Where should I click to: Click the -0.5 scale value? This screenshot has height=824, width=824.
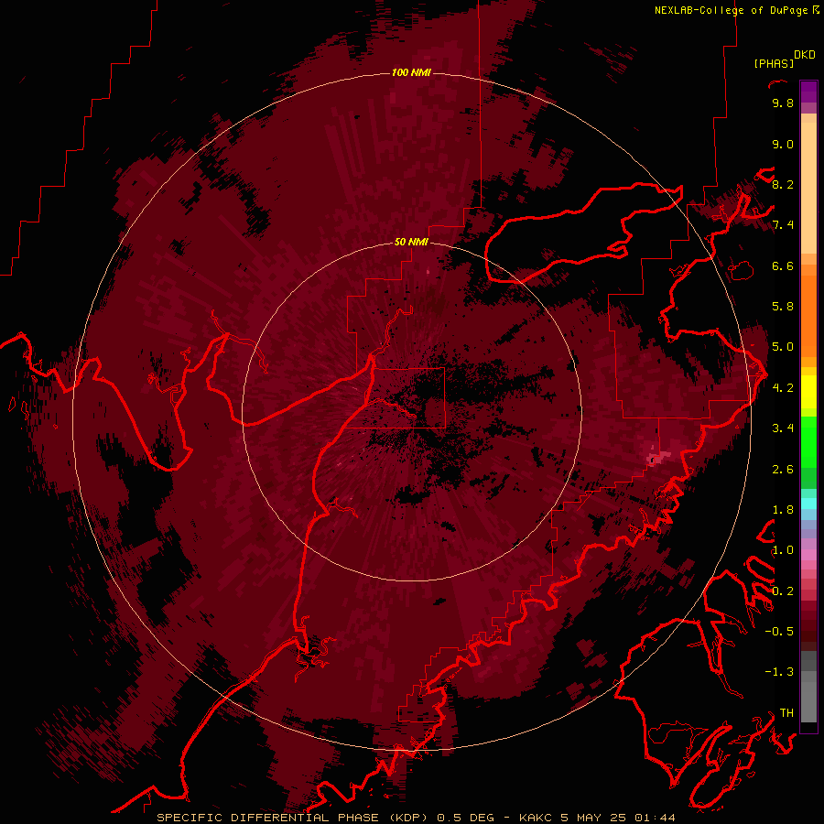[779, 632]
